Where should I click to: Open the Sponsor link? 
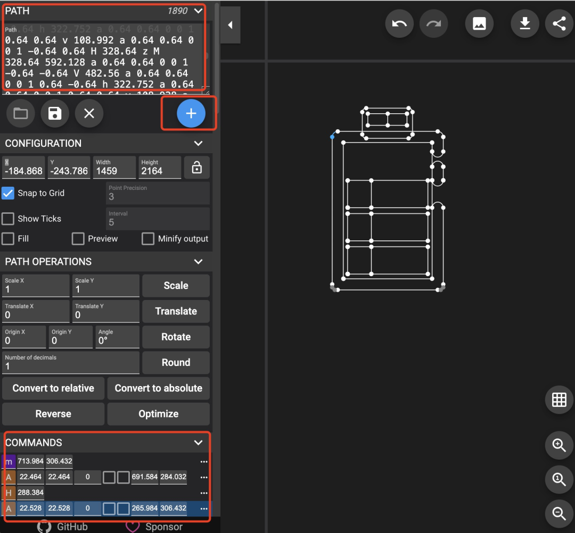(x=154, y=527)
